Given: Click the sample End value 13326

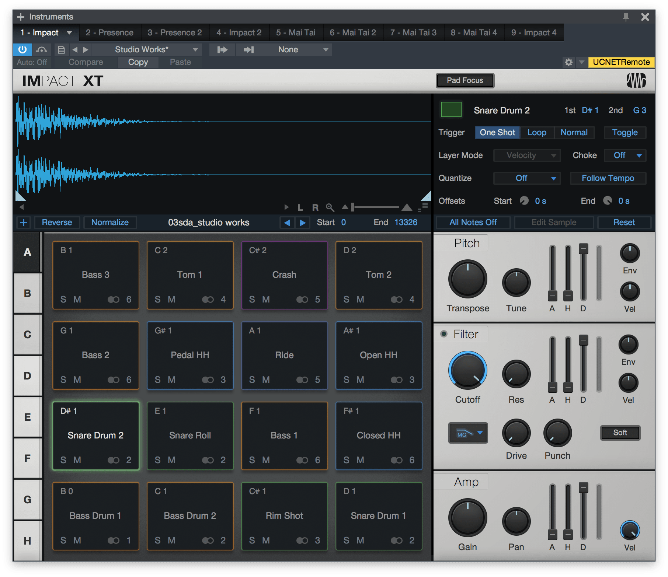Looking at the screenshot, I should tap(406, 222).
